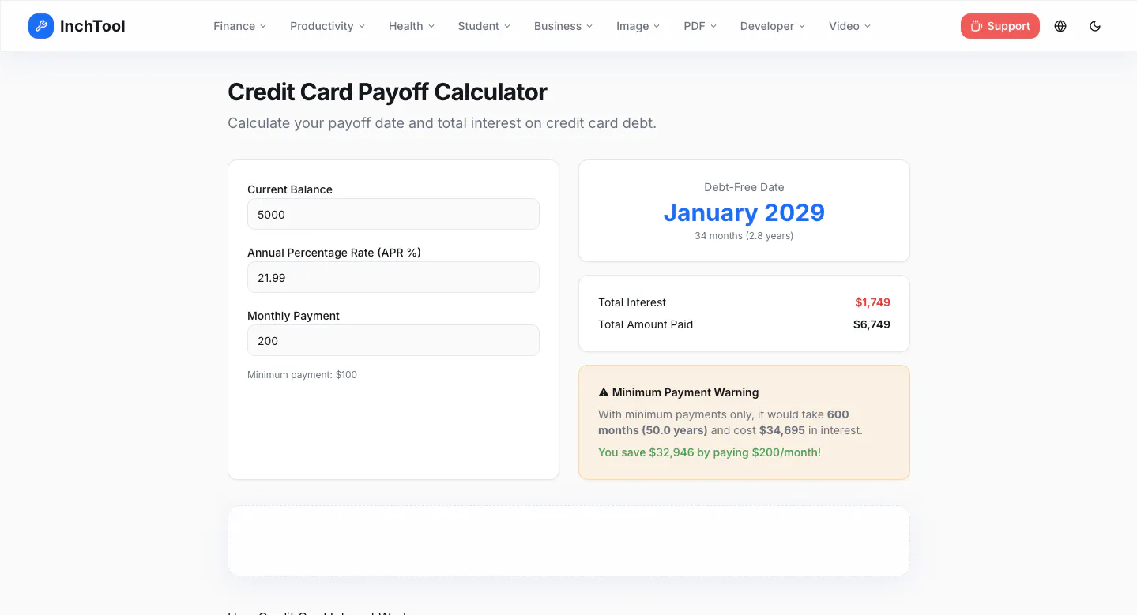Viewport: 1137px width, 615px height.
Task: Click the warning triangle icon
Action: click(x=604, y=392)
